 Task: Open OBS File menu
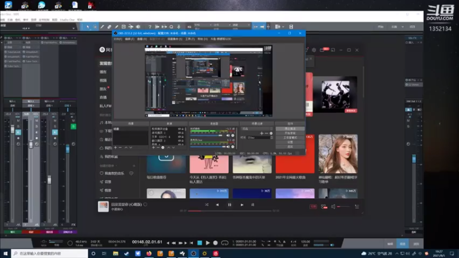tap(118, 39)
